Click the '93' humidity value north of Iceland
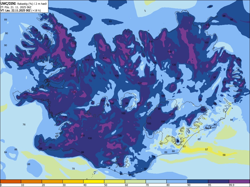 coord(110,21)
